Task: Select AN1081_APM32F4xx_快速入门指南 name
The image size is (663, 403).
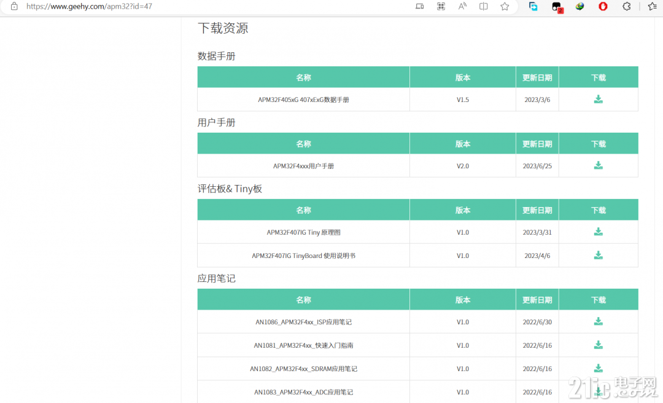Action: point(304,345)
